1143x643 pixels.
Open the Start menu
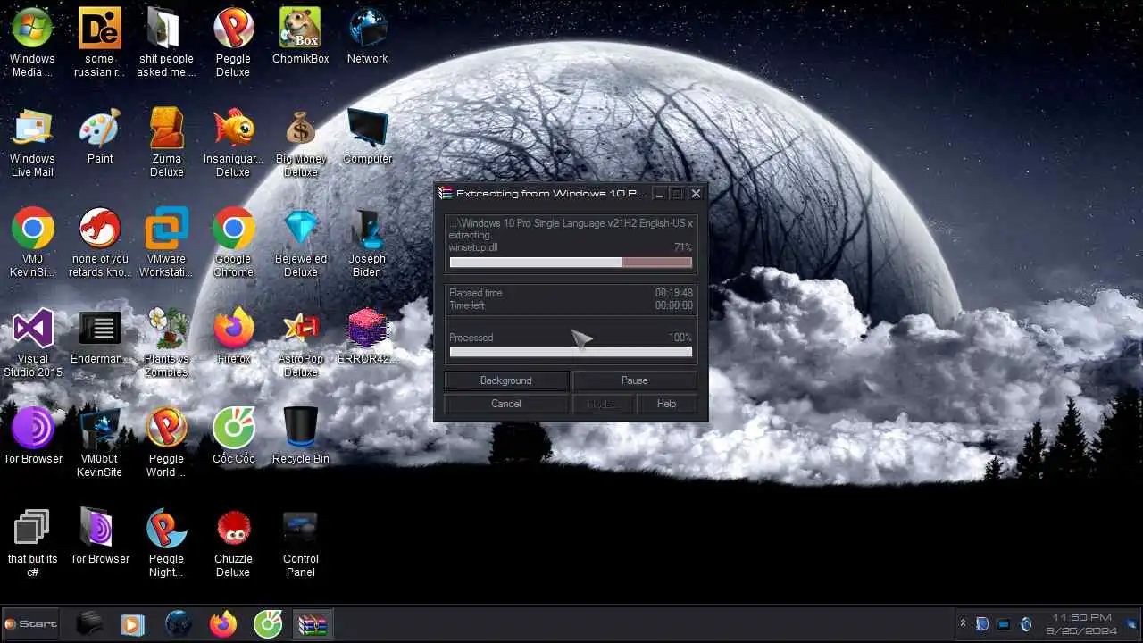tap(30, 624)
